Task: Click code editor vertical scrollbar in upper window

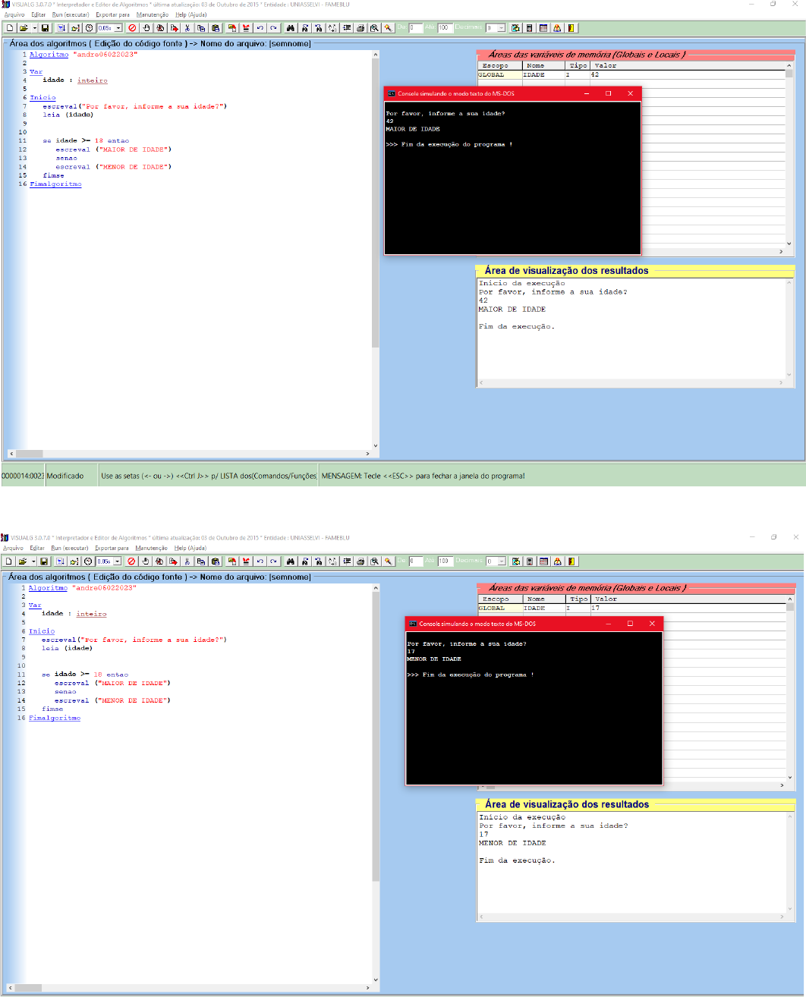Action: (x=375, y=228)
